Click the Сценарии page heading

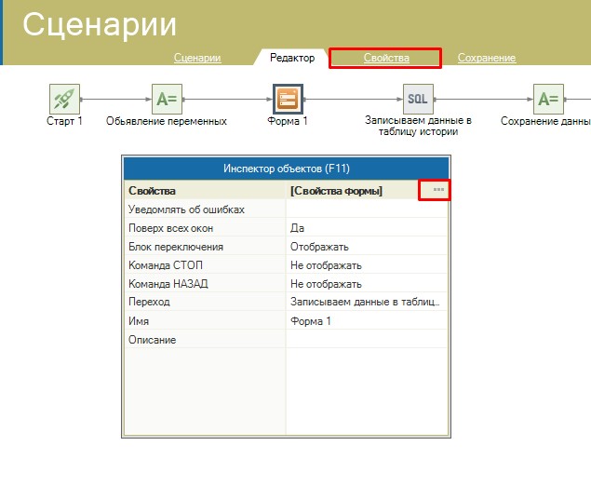(100, 24)
